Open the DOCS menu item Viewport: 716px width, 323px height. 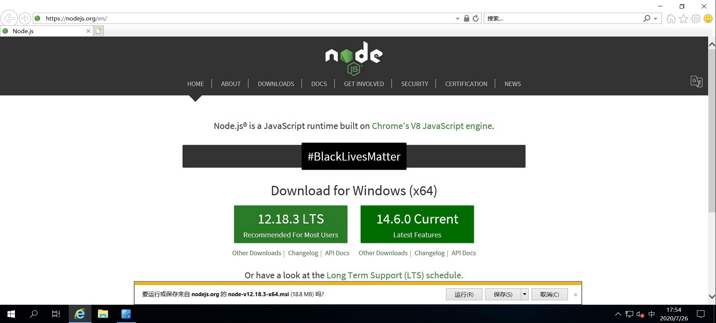[x=319, y=84]
